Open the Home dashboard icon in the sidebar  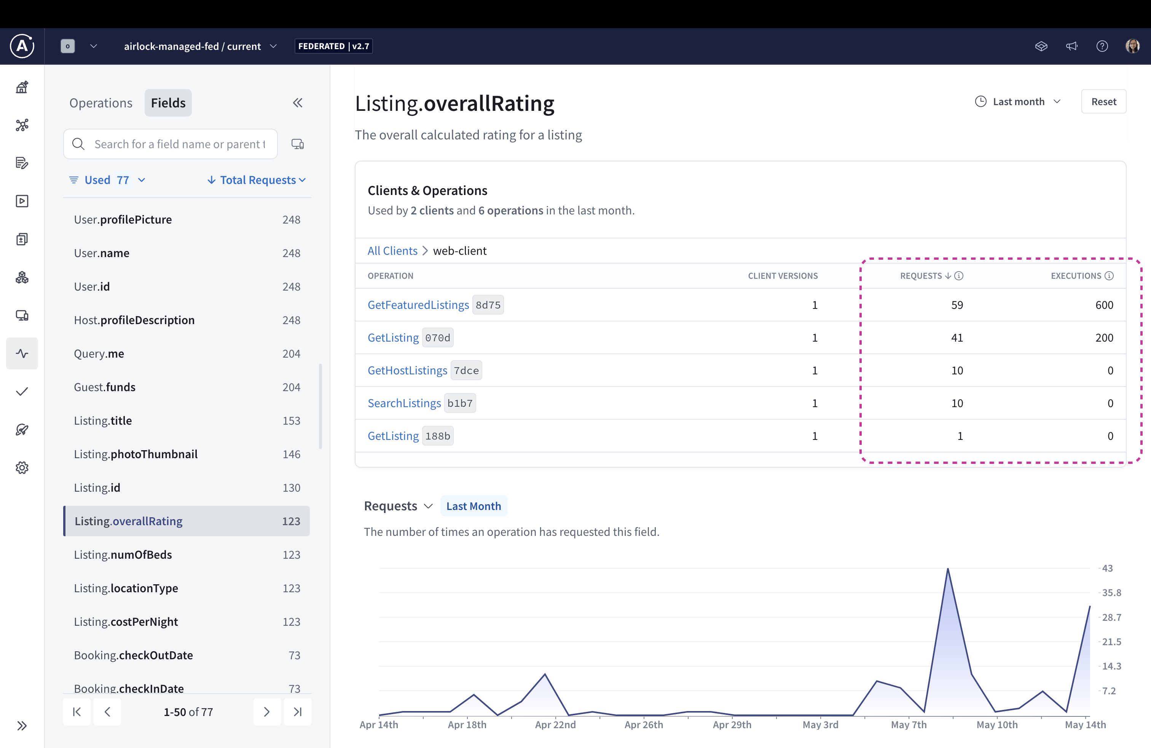22,88
